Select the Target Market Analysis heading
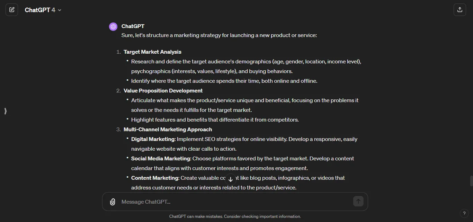Viewport: 473px width, 222px height. click(152, 52)
